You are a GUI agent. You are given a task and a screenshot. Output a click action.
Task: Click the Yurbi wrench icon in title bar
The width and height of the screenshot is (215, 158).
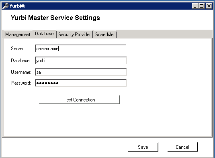[6, 6]
